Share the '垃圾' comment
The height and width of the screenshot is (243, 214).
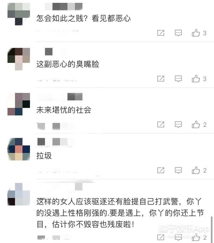(160, 170)
